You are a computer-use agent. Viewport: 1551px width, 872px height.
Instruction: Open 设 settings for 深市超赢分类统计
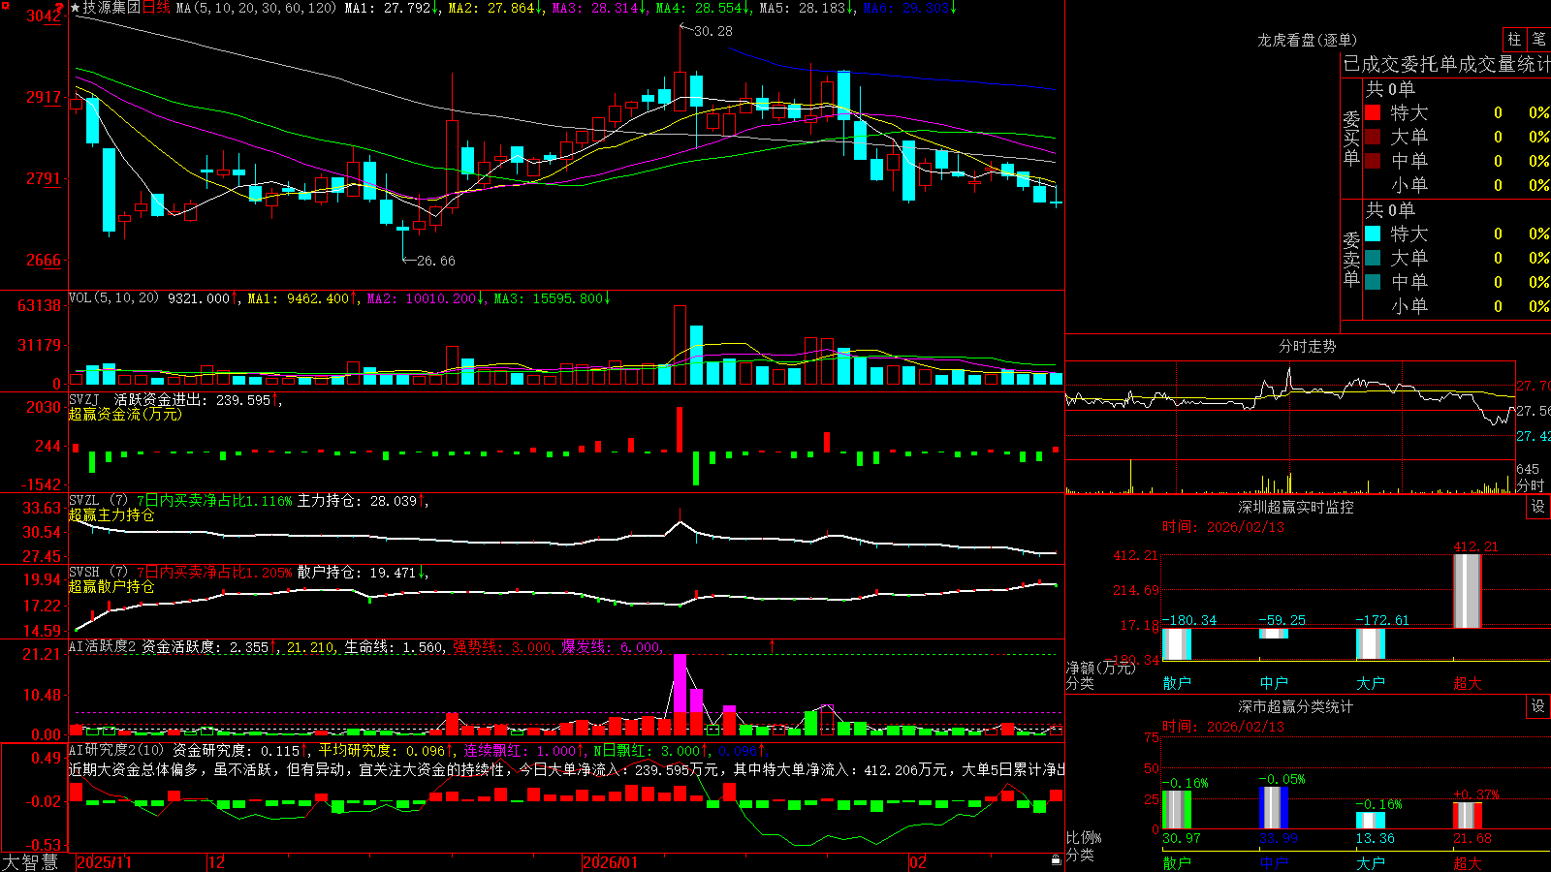[x=1538, y=706]
